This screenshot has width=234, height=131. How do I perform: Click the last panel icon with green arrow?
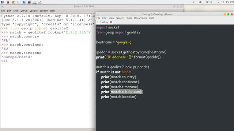coord(40,2)
